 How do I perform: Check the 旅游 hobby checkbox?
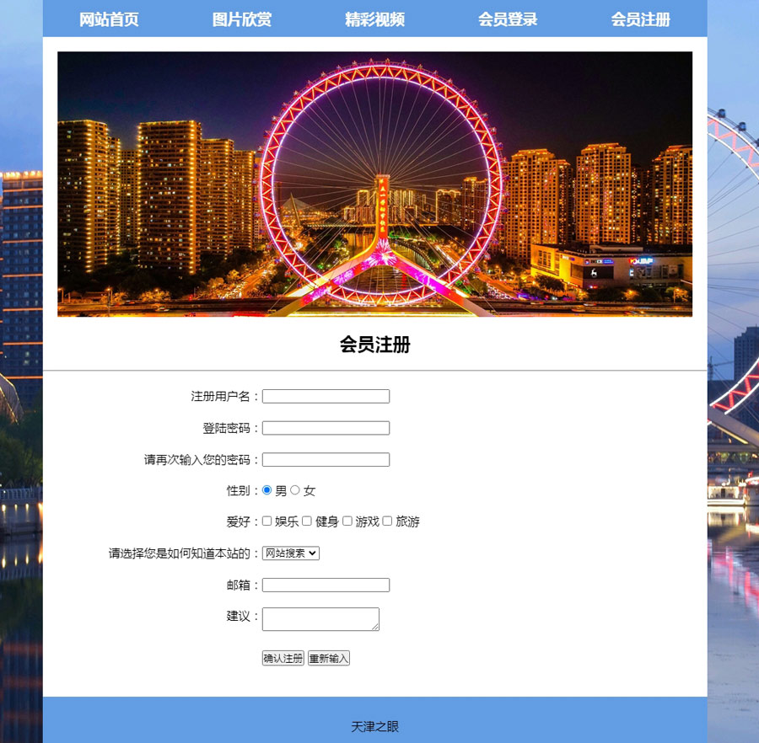(x=387, y=521)
